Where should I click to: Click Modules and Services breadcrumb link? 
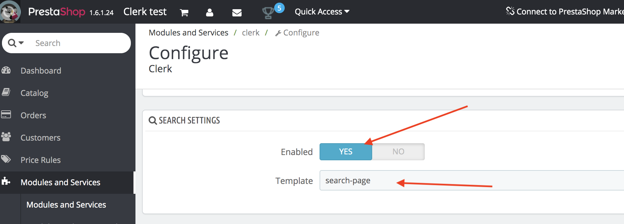(188, 33)
